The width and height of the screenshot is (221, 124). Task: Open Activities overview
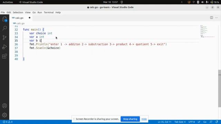tap(8, 2)
